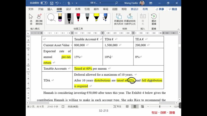Click the page count 第2页 status
207x116 pixels.
pos(35,106)
